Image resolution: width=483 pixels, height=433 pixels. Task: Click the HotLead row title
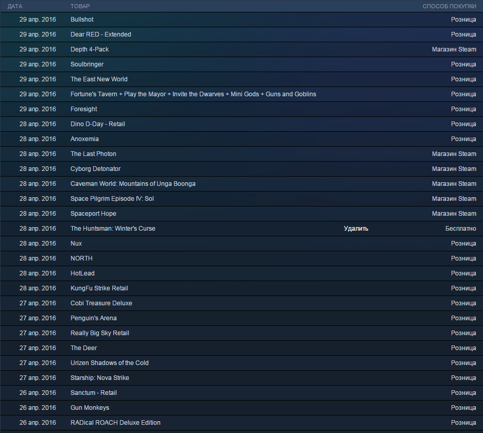pyautogui.click(x=82, y=273)
